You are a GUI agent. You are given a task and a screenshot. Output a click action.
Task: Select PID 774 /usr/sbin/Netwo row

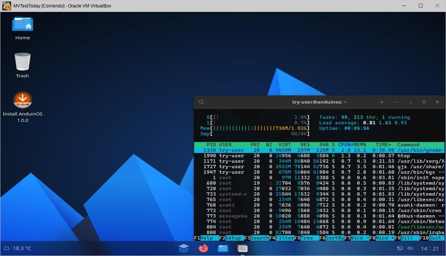tap(320, 221)
